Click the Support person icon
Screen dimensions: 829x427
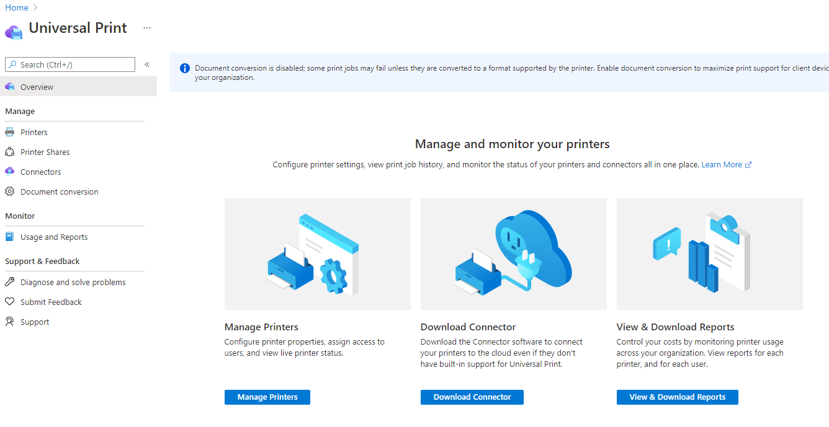(x=9, y=322)
